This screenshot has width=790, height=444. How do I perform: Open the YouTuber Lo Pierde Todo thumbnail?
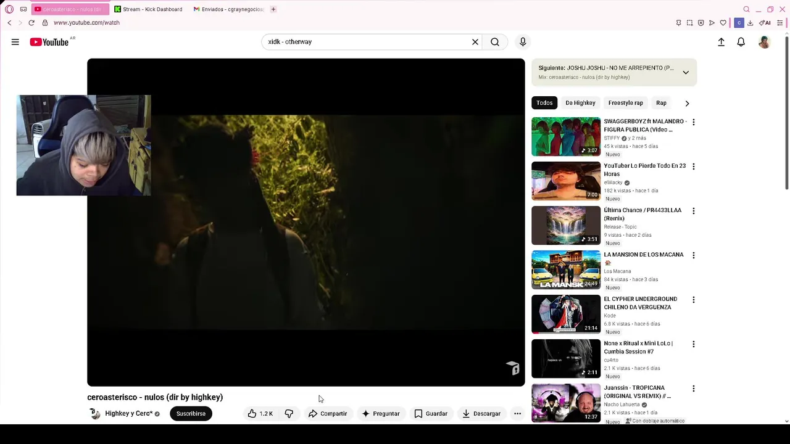click(566, 181)
